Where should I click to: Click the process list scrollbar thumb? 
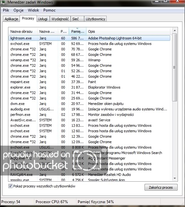click(174, 67)
